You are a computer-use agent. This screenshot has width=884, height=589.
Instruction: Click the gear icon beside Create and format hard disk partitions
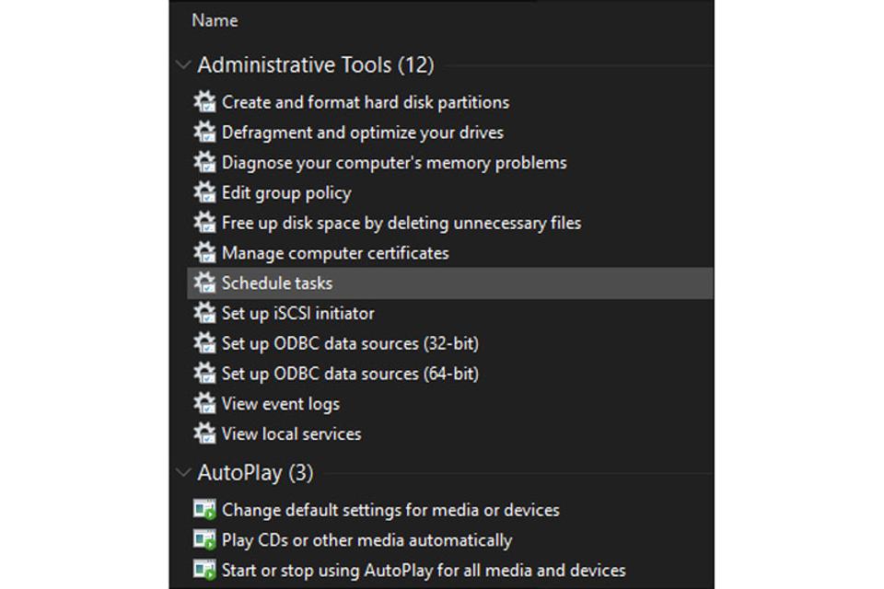[204, 102]
